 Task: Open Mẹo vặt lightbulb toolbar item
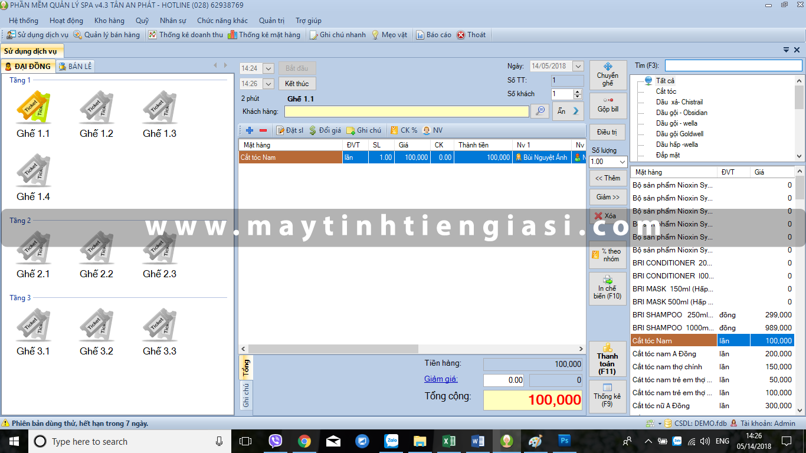[389, 35]
